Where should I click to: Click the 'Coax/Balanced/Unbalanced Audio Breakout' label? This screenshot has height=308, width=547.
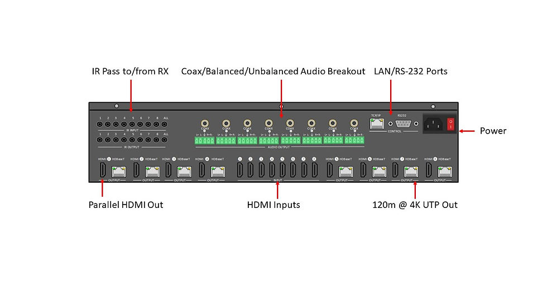pyautogui.click(x=273, y=72)
